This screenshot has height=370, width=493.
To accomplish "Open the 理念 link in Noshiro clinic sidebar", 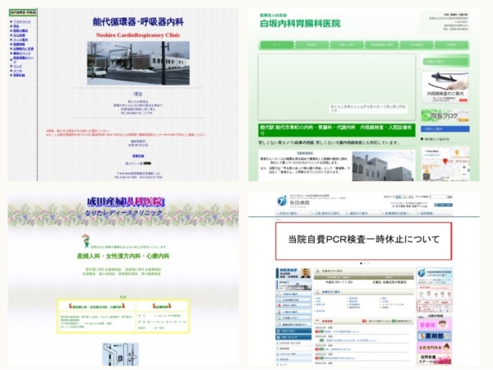I will tap(16, 26).
